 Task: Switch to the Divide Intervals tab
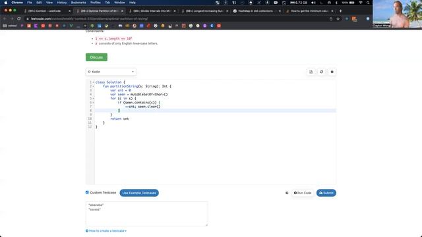click(x=152, y=11)
